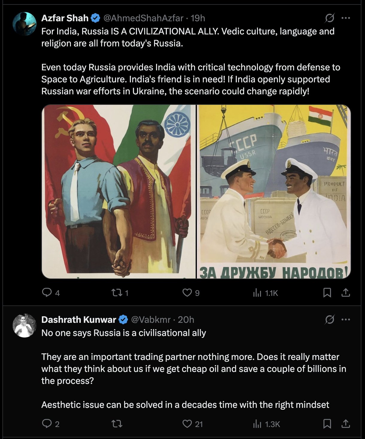Open Grok icon on Azfar Shah's tweet
The height and width of the screenshot is (439, 365).
pos(330,18)
